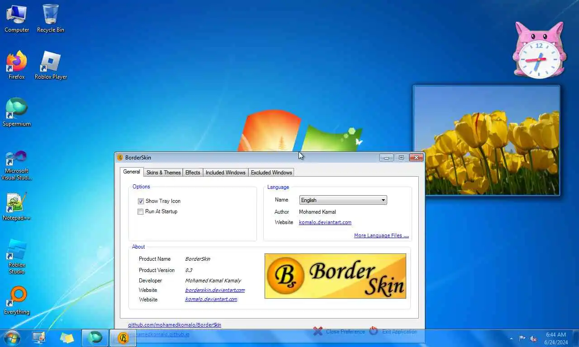Click the Language section komalo.deviantart.com link

[325, 222]
